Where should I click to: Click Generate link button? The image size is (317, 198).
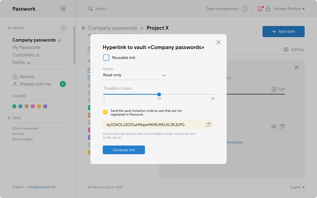(x=124, y=150)
